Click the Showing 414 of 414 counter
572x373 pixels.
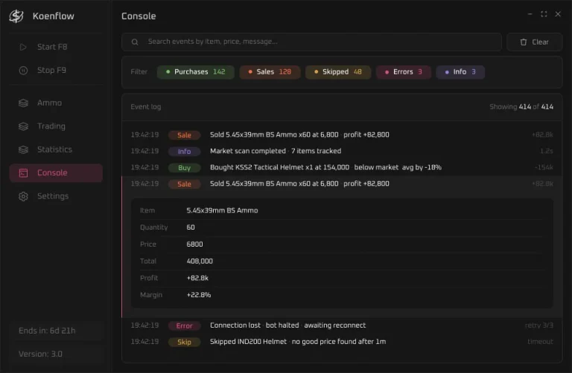point(521,106)
